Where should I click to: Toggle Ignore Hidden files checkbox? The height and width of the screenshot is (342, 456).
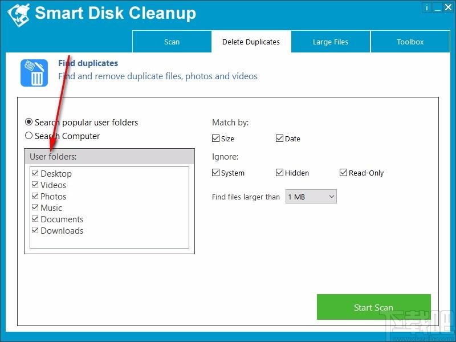pyautogui.click(x=279, y=173)
